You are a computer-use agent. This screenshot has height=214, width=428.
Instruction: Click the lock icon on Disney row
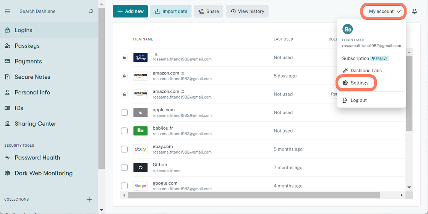tap(124, 57)
